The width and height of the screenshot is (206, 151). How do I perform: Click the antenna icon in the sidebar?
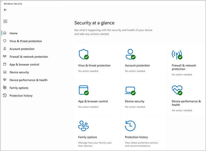pyautogui.click(x=5, y=56)
